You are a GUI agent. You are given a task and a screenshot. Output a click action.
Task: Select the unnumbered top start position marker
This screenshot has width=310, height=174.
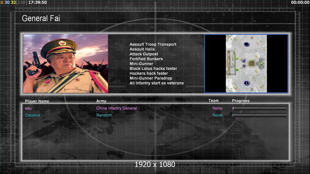(x=246, y=44)
